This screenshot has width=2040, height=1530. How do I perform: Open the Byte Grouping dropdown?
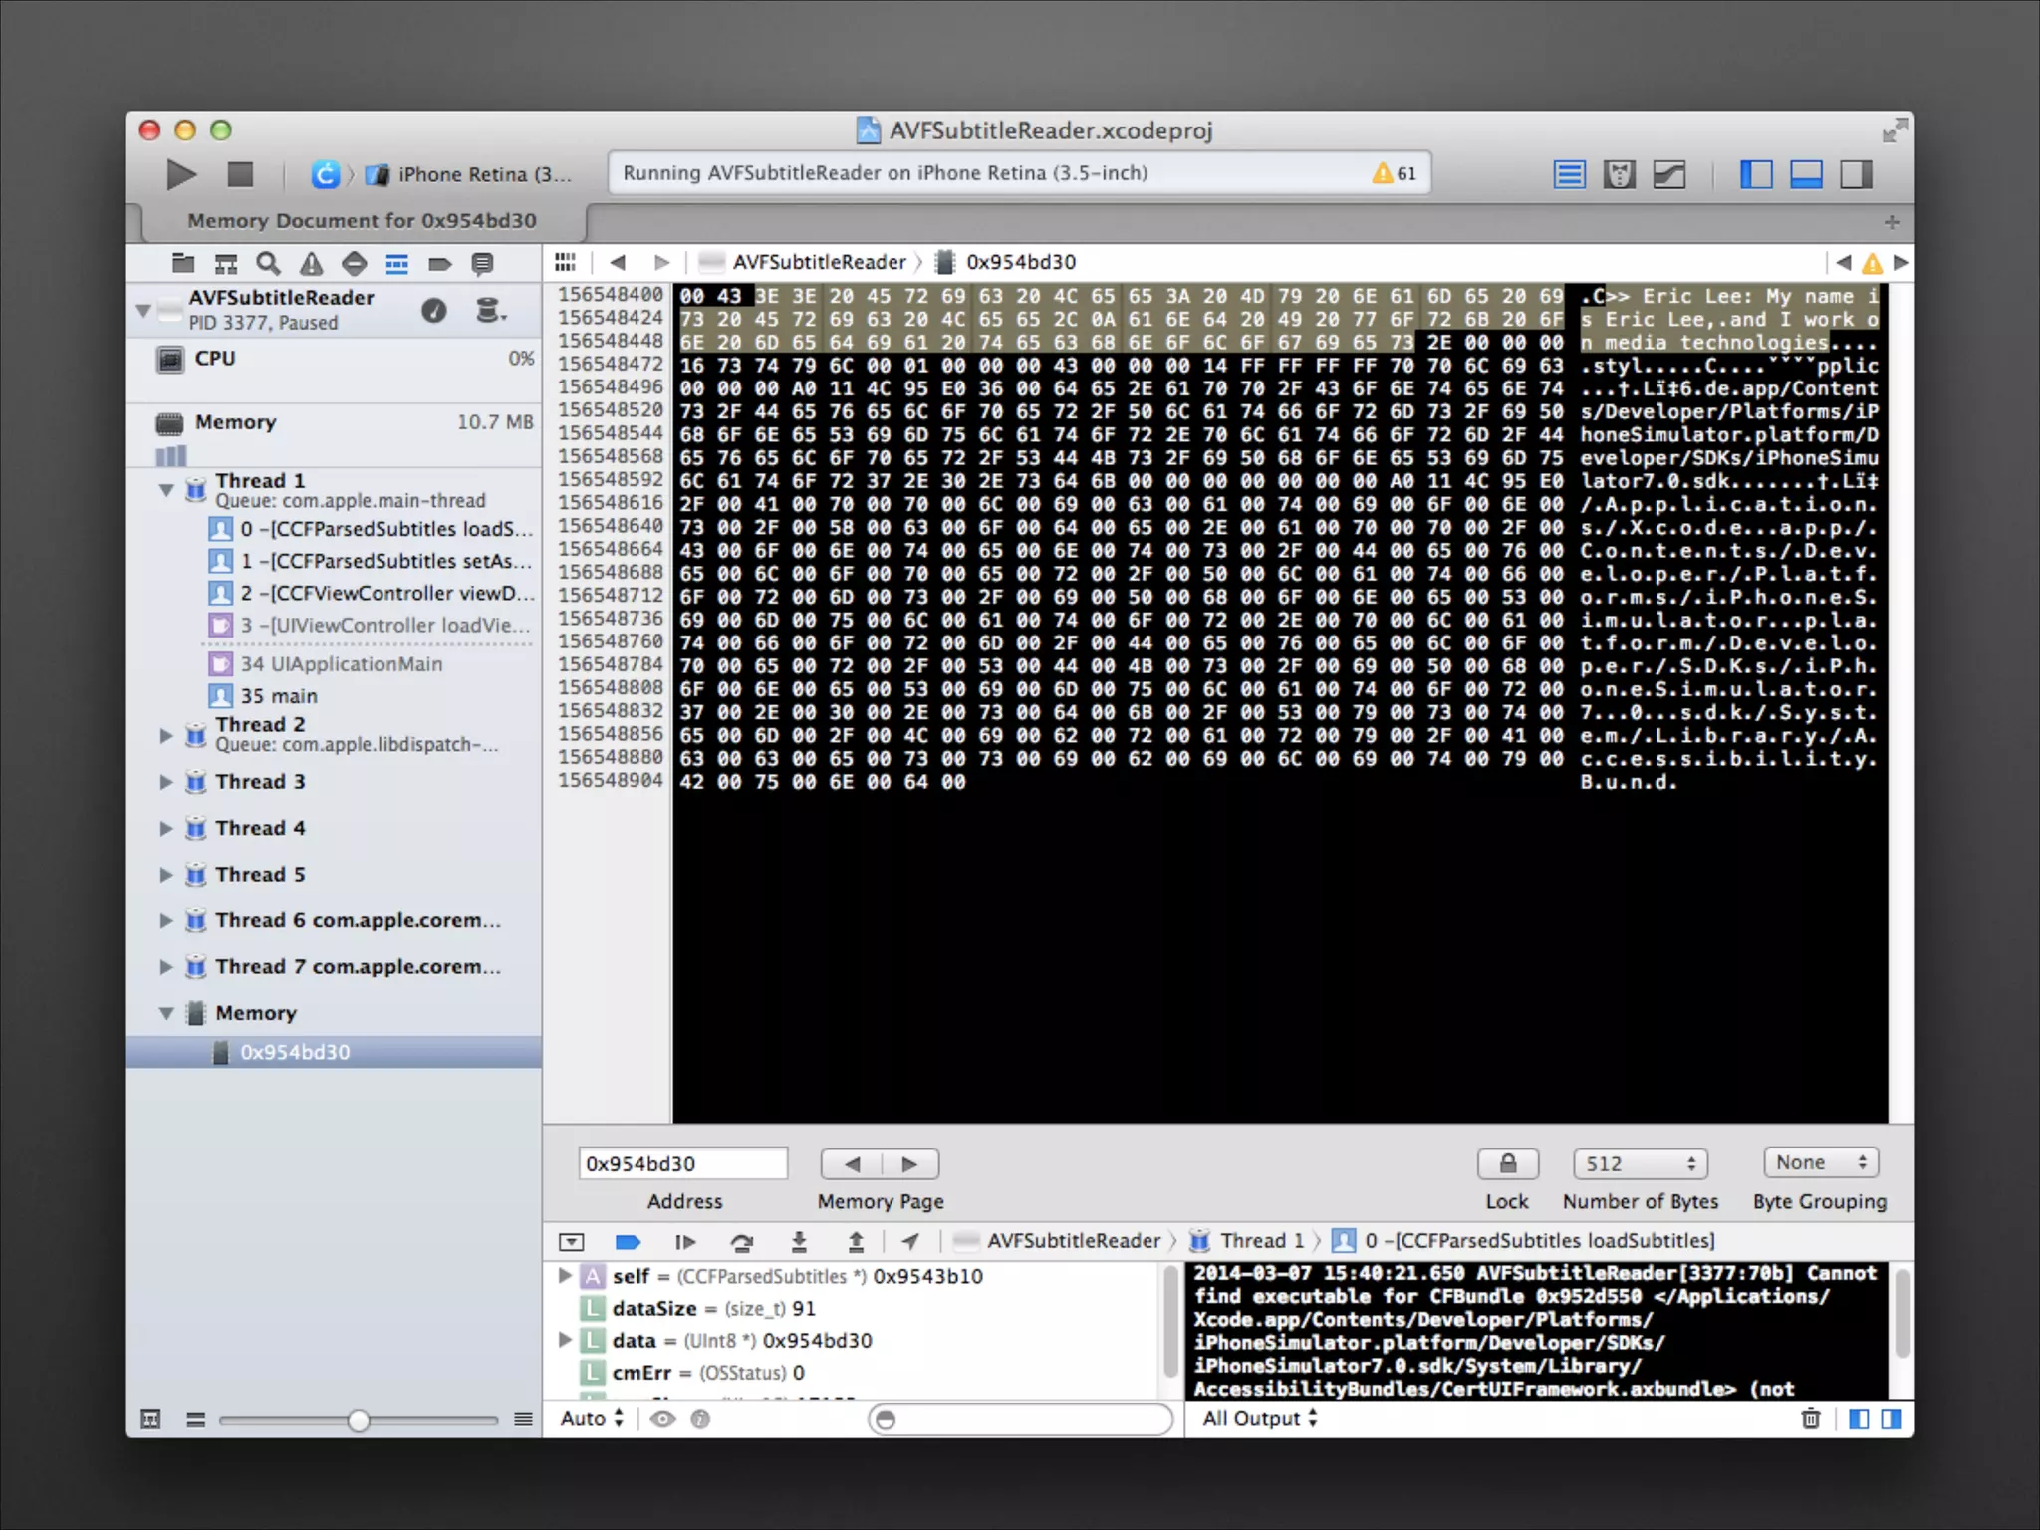[1820, 1162]
